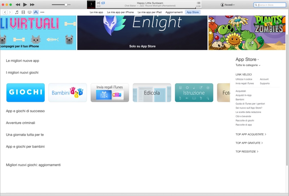Open the Accedi account dropdown
Screen dimensions: 289x196
pos(228,5)
